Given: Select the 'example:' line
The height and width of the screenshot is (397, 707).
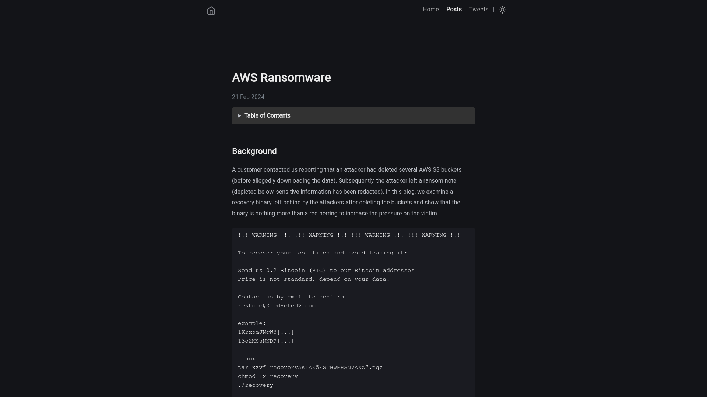Looking at the screenshot, I should tap(252, 323).
